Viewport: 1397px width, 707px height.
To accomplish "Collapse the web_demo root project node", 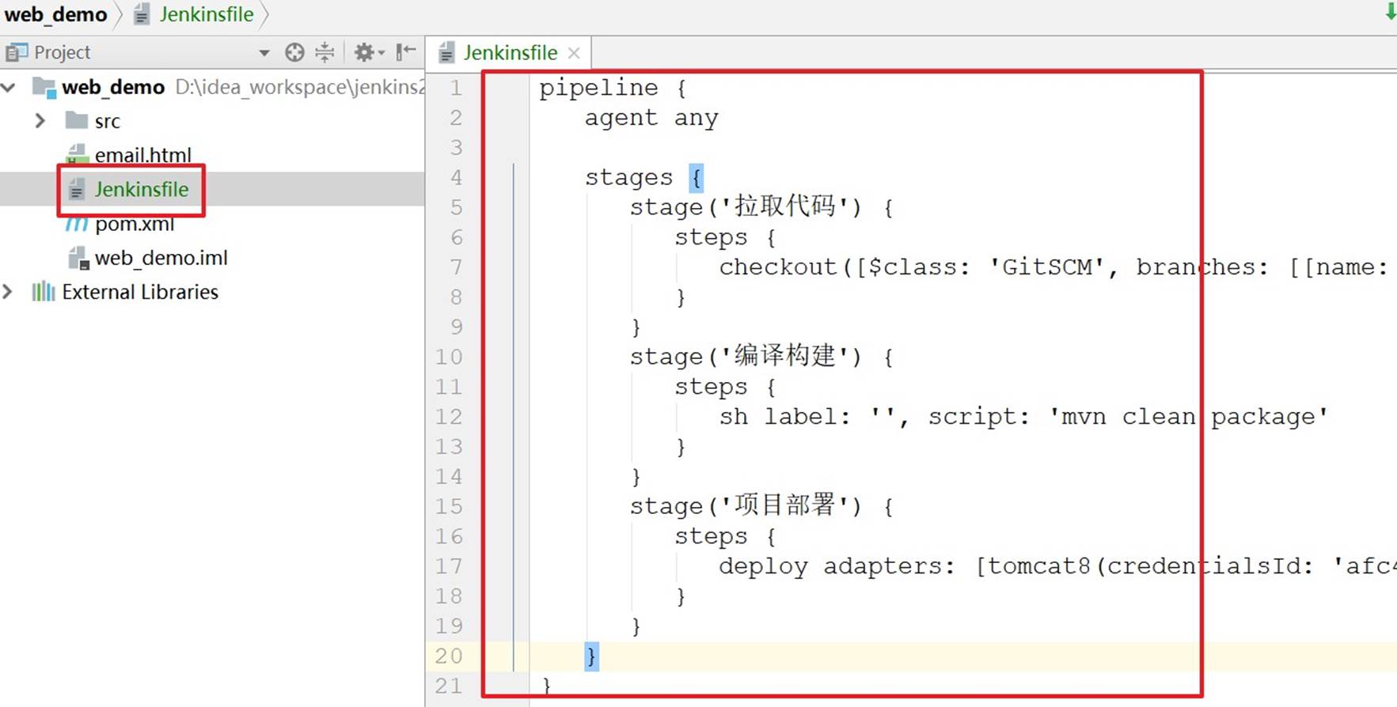I will [x=9, y=87].
